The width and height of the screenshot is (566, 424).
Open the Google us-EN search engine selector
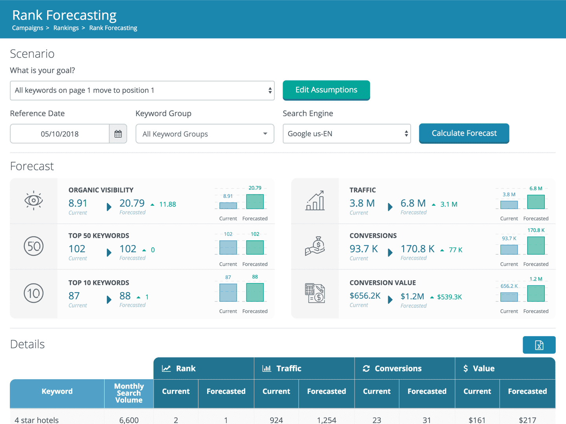tap(347, 134)
